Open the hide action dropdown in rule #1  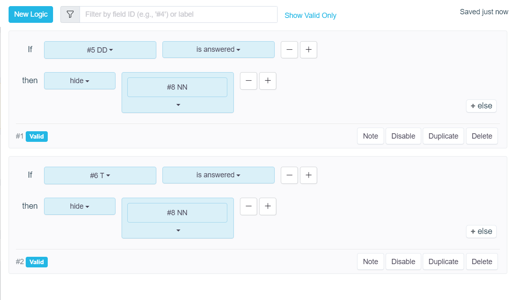[x=80, y=81]
